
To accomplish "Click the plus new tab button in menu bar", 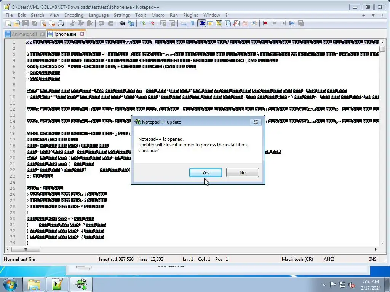I will click(364, 15).
